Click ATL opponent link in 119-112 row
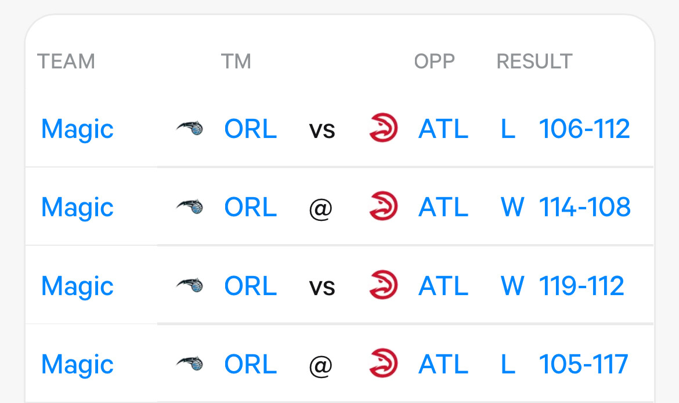Viewport: 679px width, 403px height. point(443,286)
